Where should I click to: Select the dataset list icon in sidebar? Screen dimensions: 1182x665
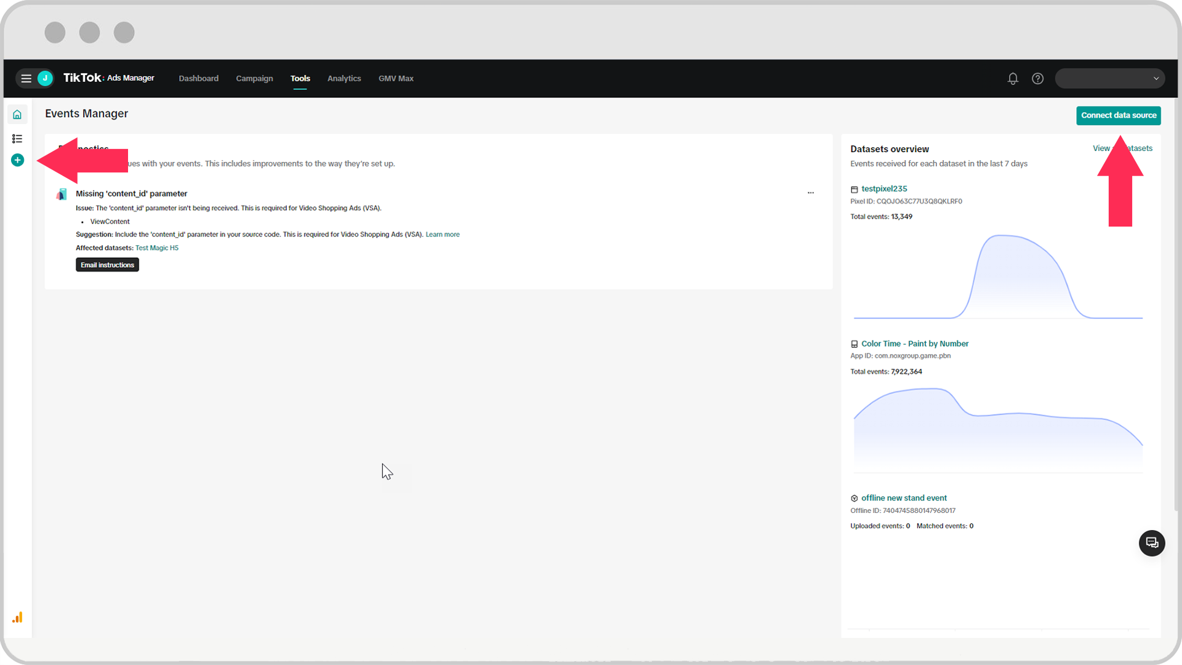(17, 139)
